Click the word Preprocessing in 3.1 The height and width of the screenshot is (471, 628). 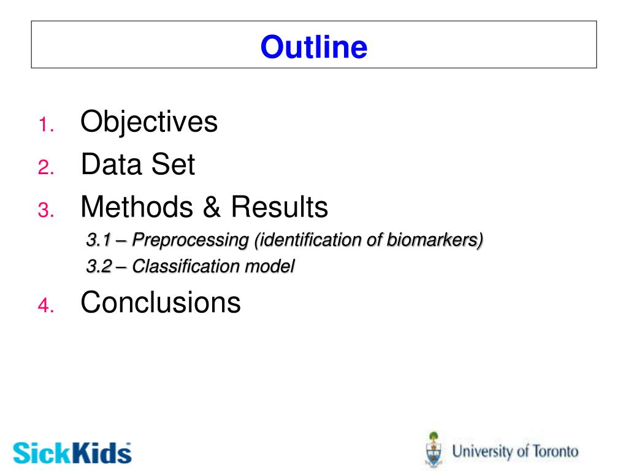tap(191, 240)
